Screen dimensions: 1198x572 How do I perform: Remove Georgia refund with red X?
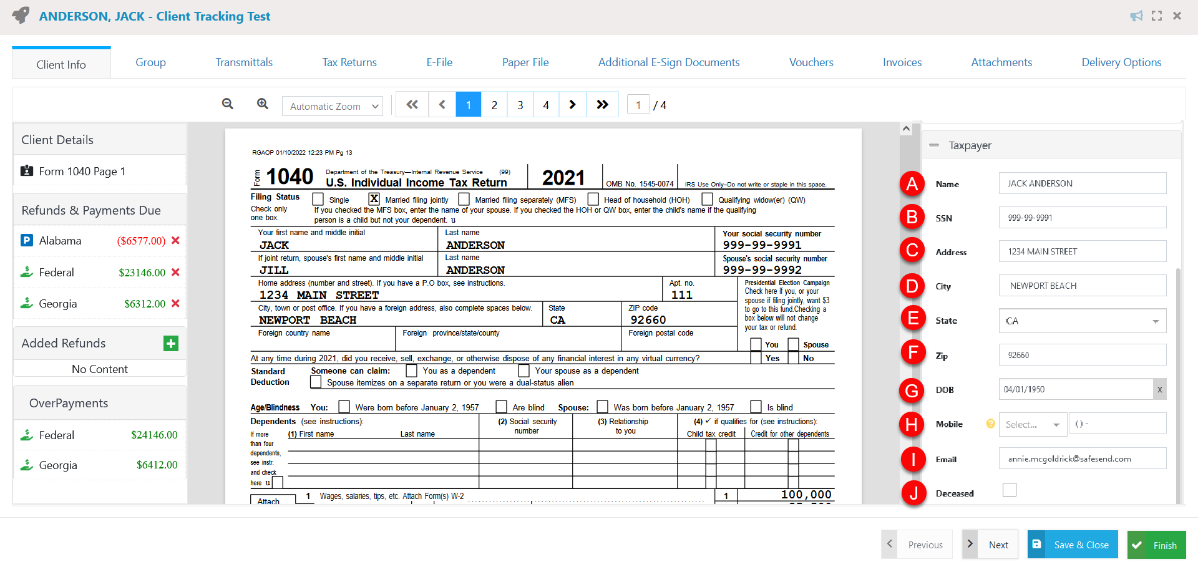(175, 303)
